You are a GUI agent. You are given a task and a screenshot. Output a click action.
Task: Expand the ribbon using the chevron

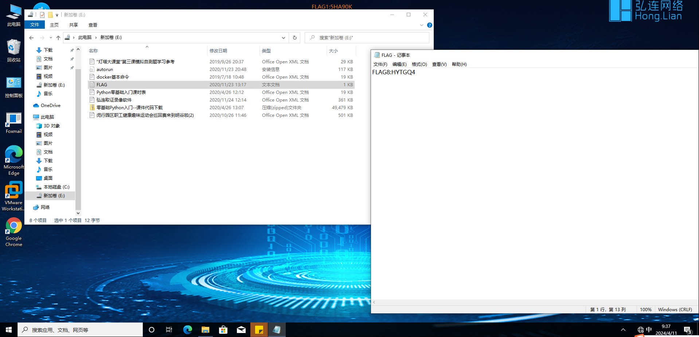coord(422,25)
